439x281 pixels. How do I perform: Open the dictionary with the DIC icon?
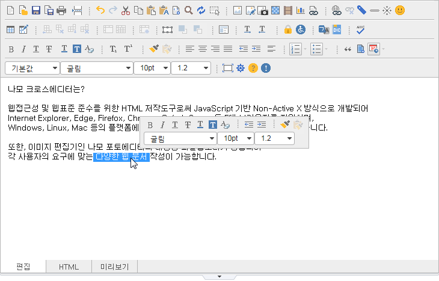(x=337, y=29)
